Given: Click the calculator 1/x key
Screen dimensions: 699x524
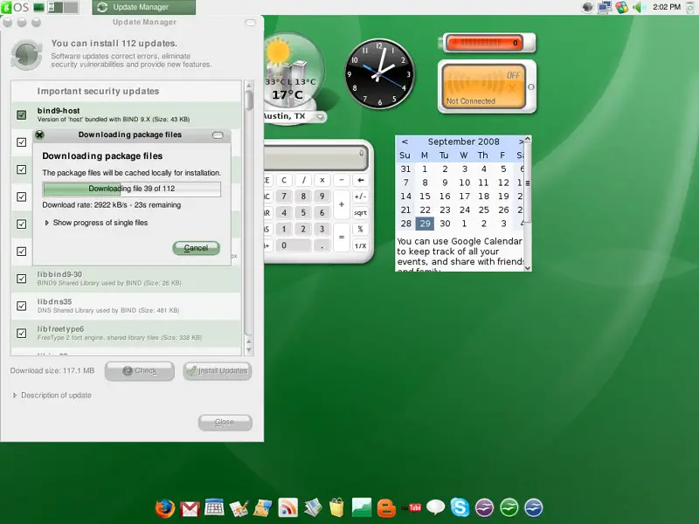Looking at the screenshot, I should [x=361, y=245].
